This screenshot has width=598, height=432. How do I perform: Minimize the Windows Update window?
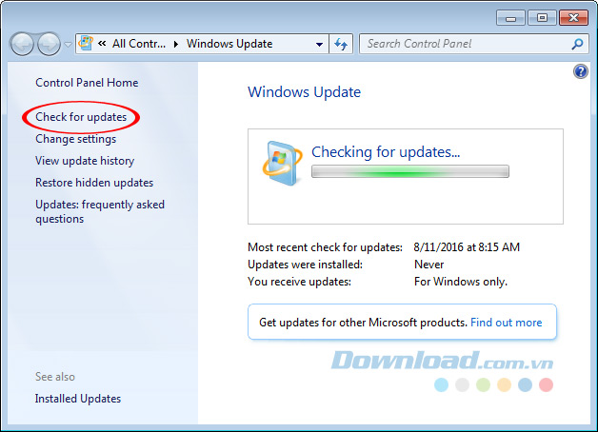point(511,18)
